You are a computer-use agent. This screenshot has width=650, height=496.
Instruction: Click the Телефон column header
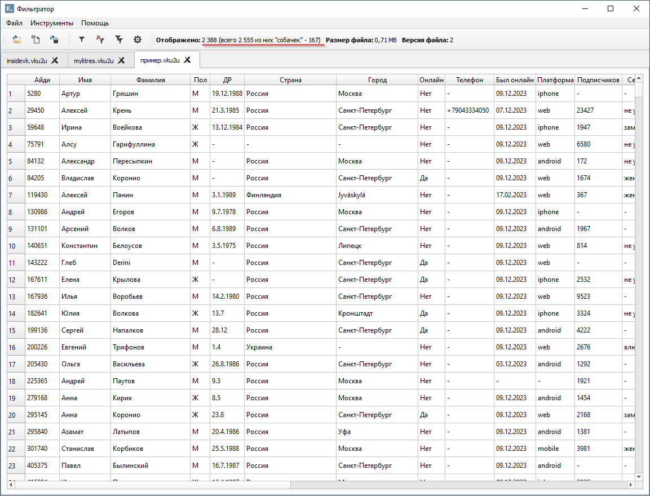coord(470,80)
